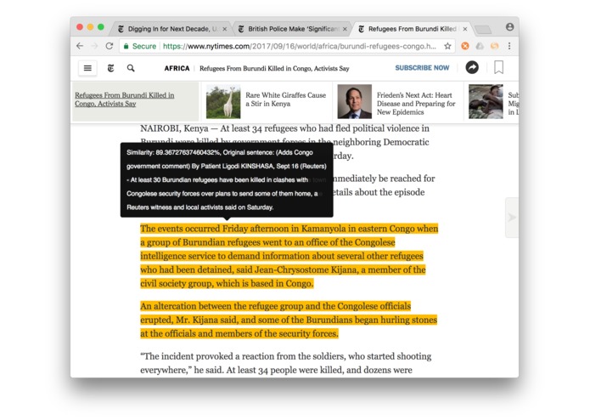The height and width of the screenshot is (420, 590).
Task: Click next-article arrow on right edge
Action: click(x=512, y=218)
